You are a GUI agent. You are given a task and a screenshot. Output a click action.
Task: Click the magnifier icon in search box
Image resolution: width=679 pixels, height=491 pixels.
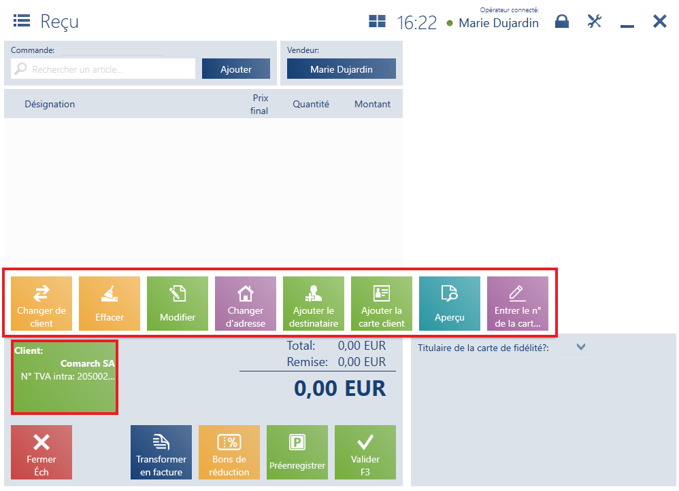tap(20, 69)
